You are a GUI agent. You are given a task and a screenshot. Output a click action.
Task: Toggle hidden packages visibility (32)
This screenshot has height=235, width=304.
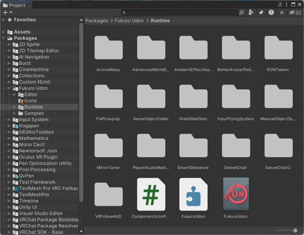coord(295,13)
